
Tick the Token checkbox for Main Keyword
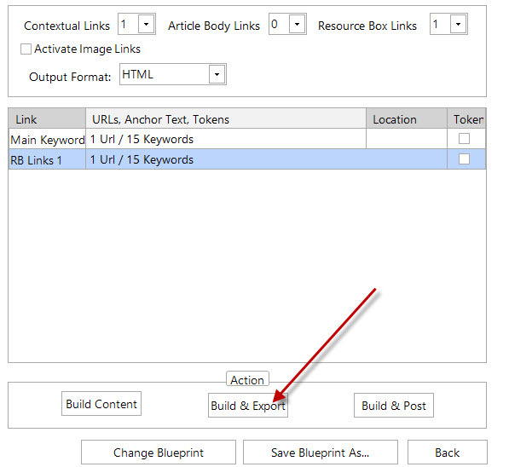point(464,139)
